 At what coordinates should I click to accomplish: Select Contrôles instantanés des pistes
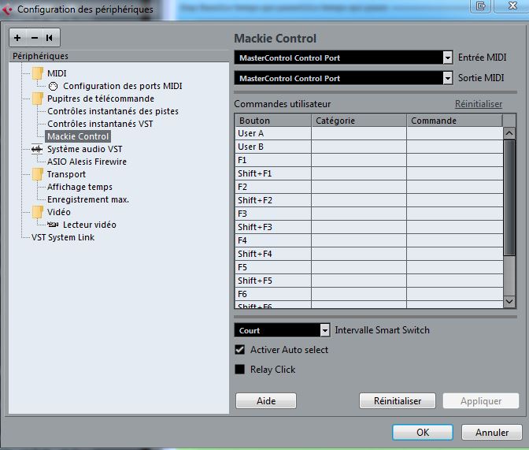pyautogui.click(x=113, y=111)
